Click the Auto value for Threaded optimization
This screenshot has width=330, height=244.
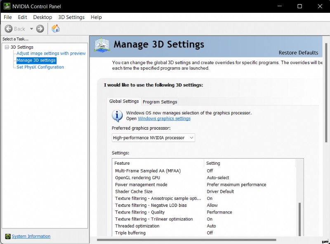click(211, 226)
